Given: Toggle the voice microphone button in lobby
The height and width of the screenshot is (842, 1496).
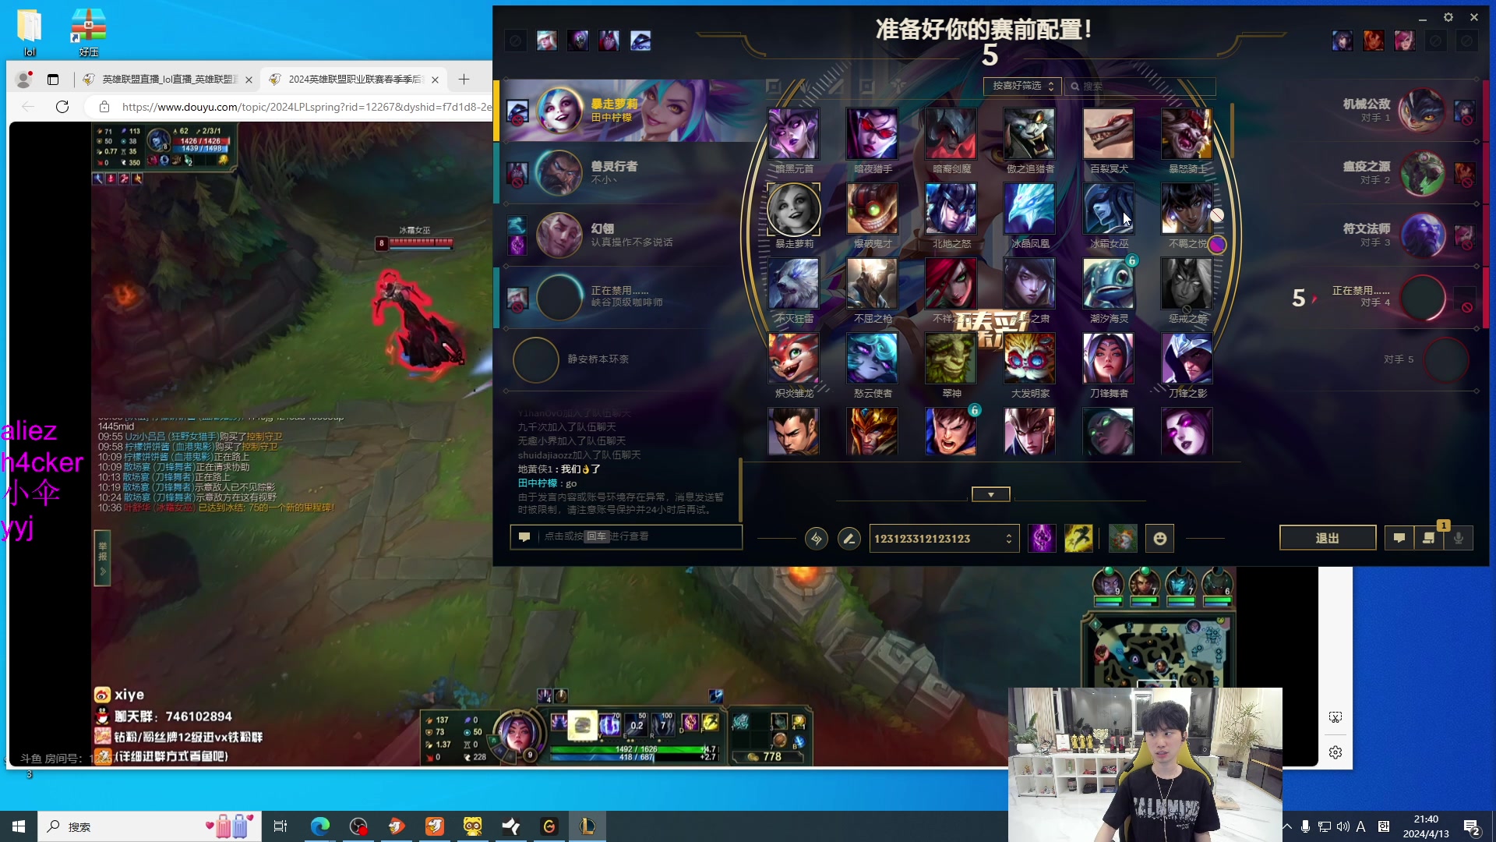Looking at the screenshot, I should 1459,538.
